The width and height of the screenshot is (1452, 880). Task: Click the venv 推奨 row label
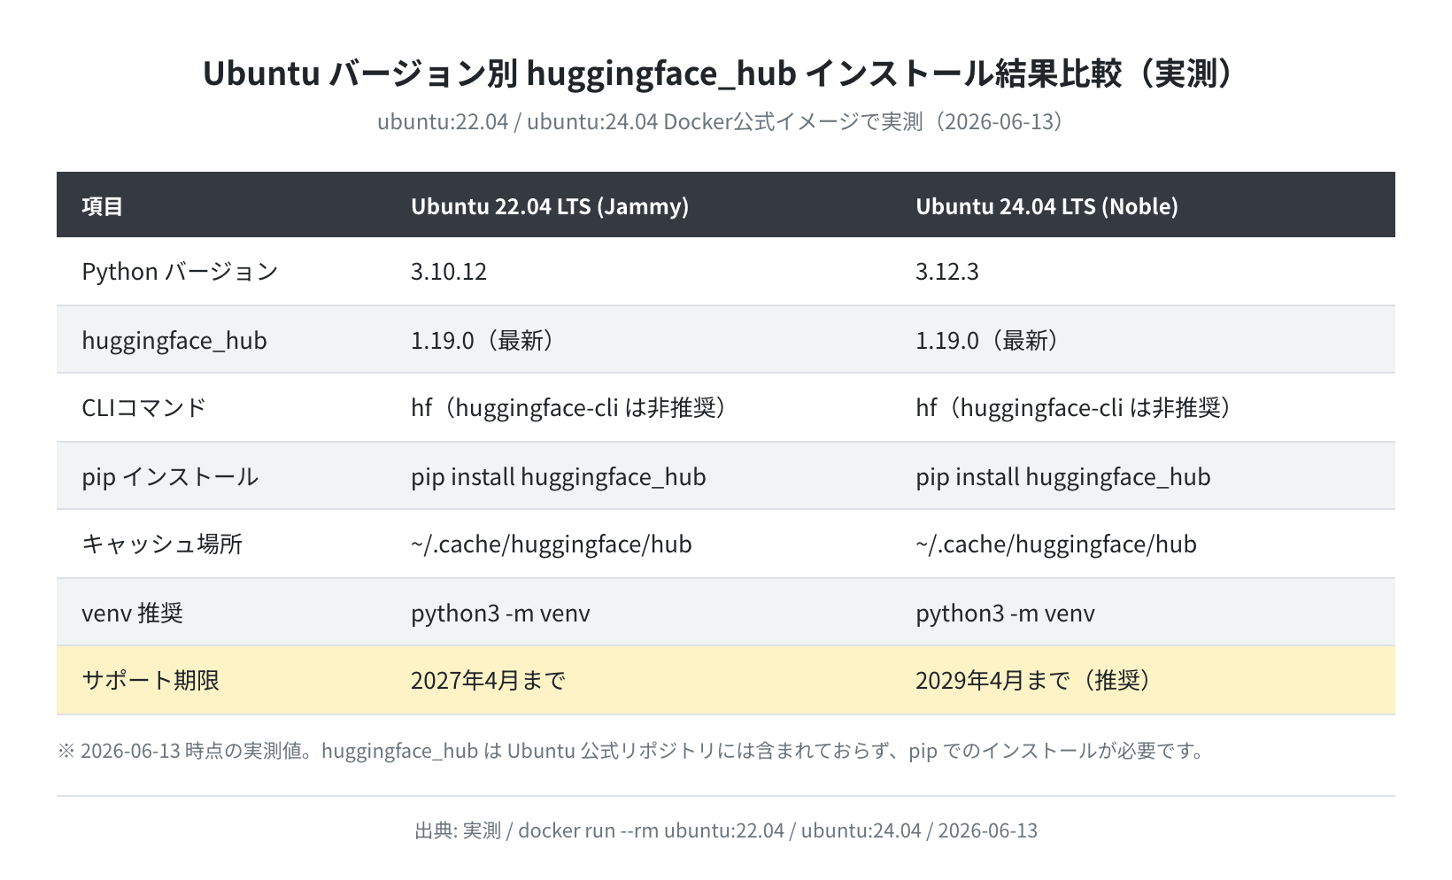pos(132,613)
